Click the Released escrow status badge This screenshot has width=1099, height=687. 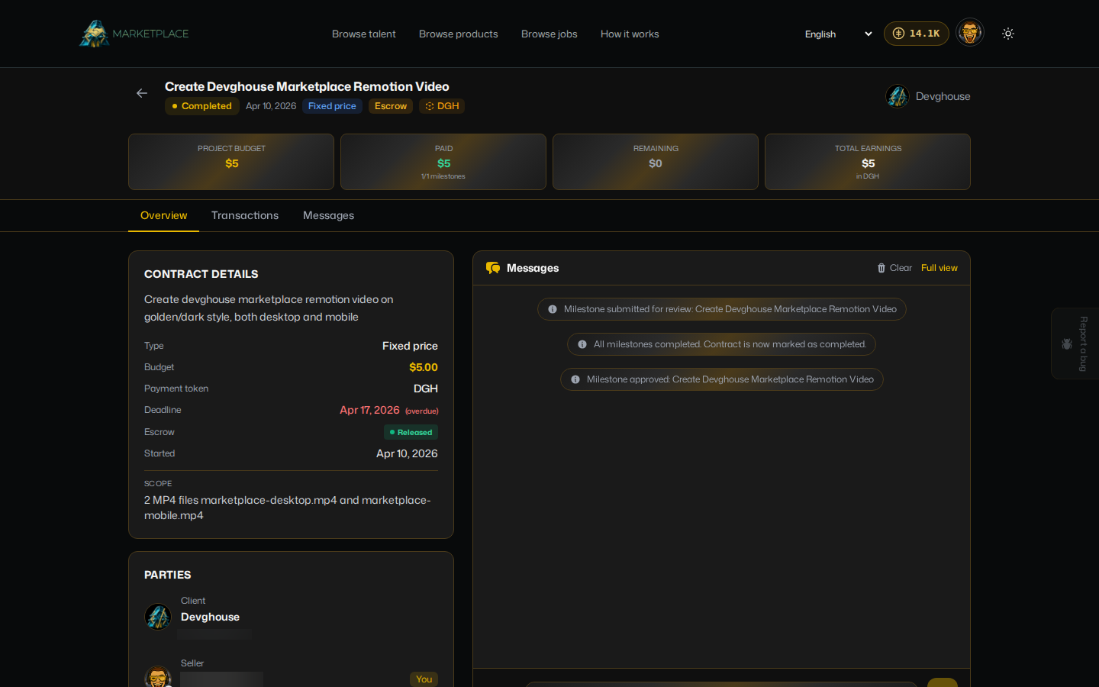pyautogui.click(x=411, y=432)
